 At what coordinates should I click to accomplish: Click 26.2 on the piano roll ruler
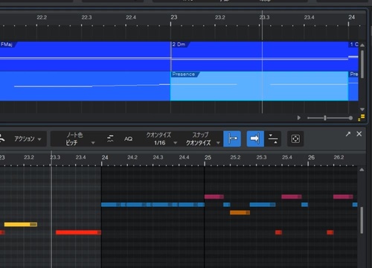coord(339,157)
